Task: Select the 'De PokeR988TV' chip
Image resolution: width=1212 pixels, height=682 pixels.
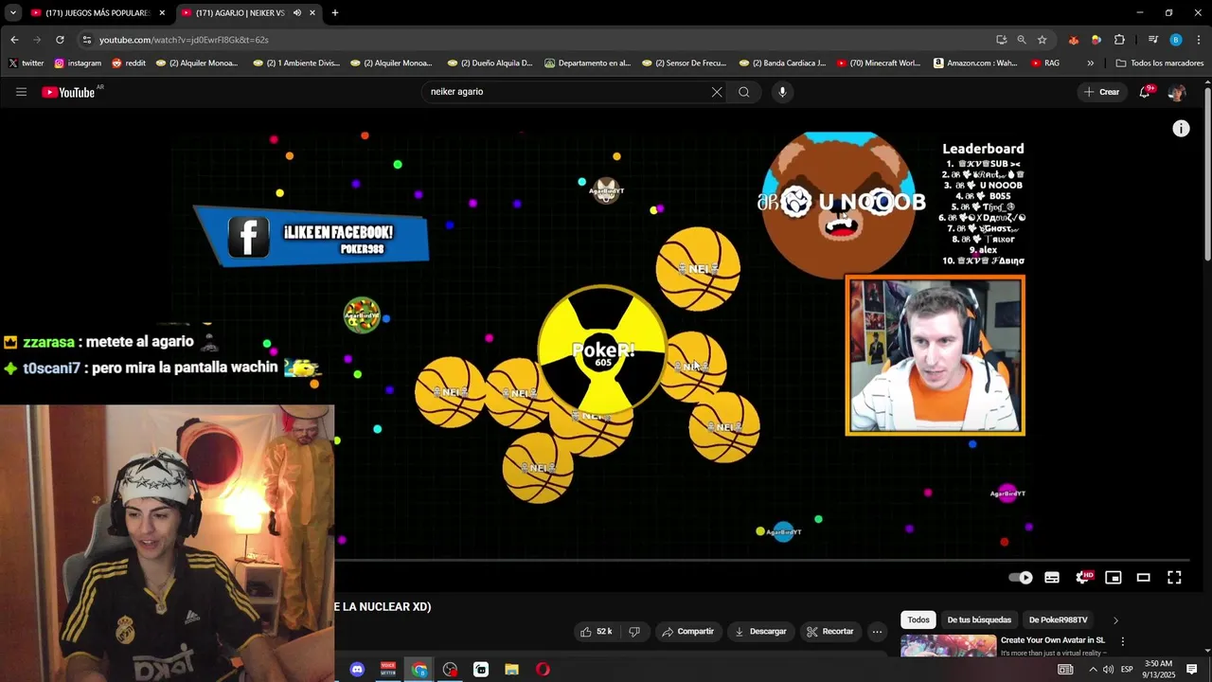Action: pos(1058,620)
